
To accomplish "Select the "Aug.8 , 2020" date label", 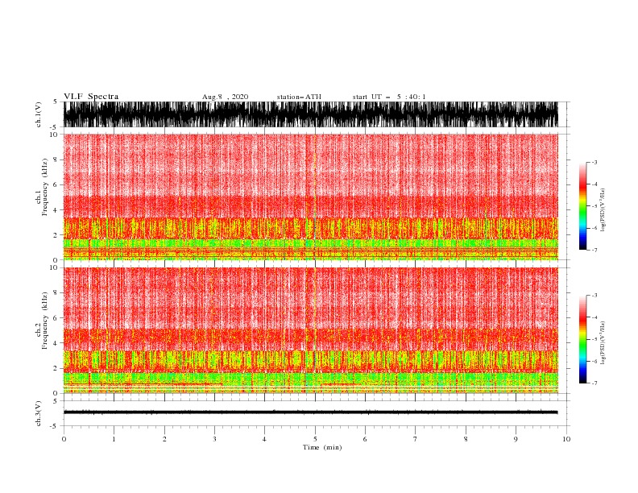I will tap(225, 97).
